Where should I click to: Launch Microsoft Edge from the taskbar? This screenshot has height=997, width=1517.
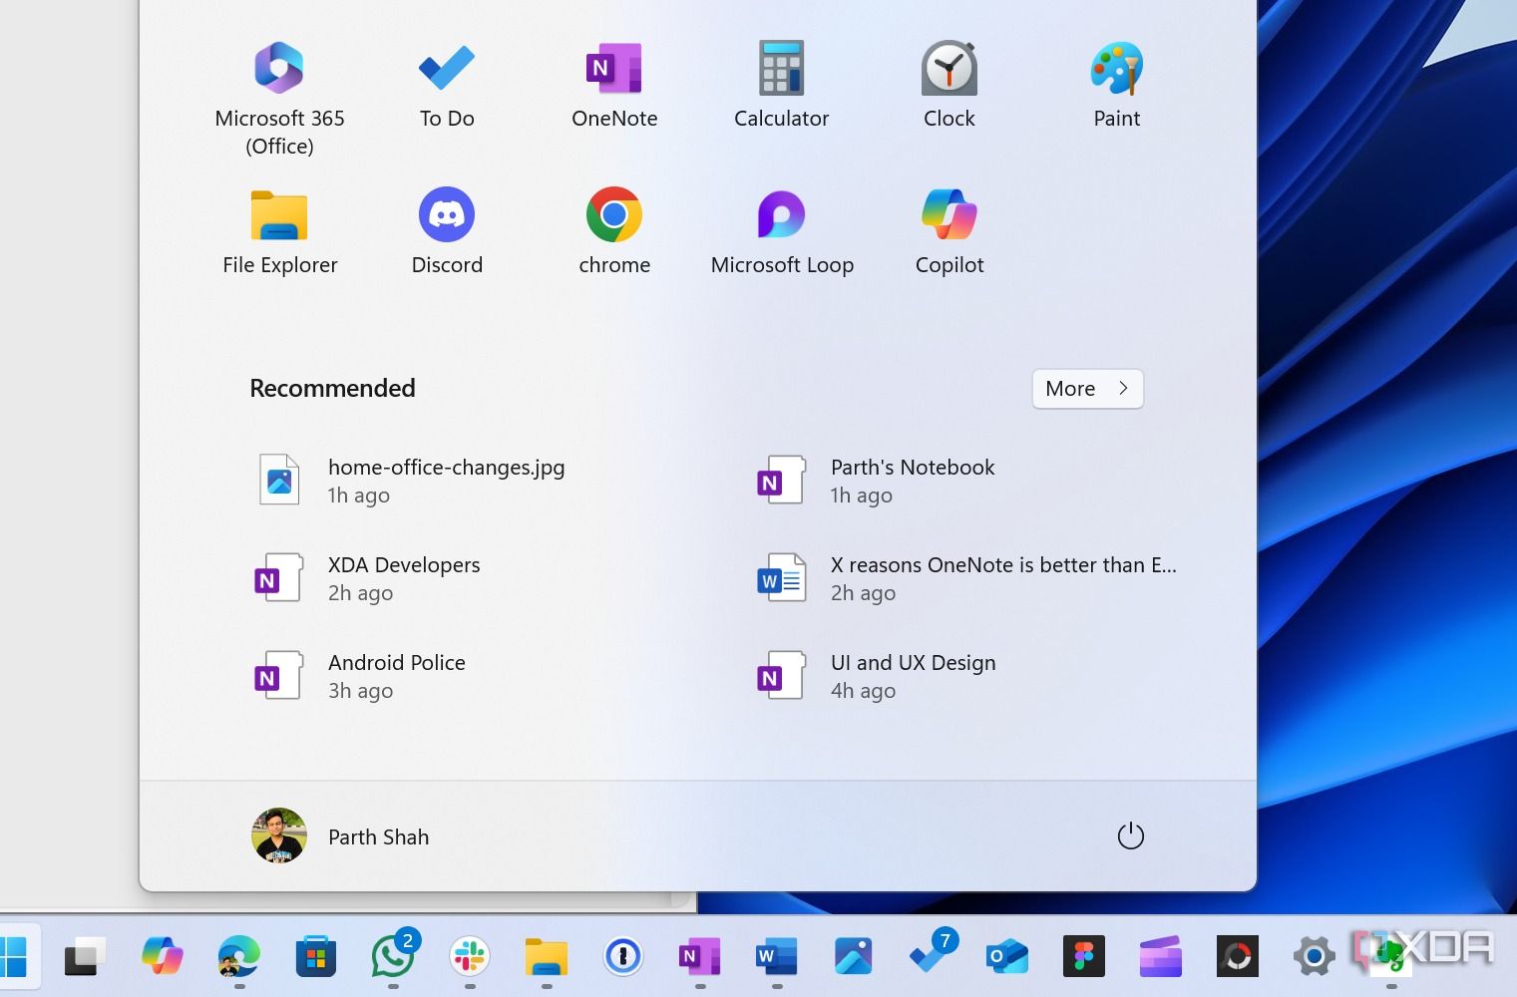coord(239,957)
